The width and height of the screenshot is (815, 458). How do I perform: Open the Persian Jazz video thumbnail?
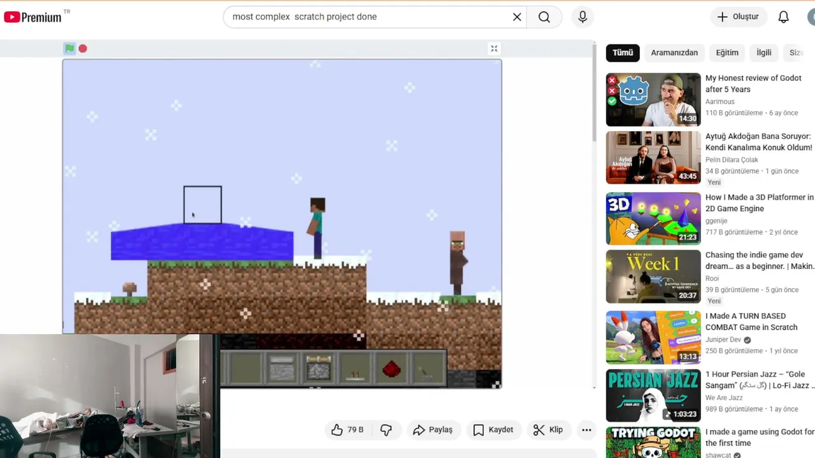[653, 396]
